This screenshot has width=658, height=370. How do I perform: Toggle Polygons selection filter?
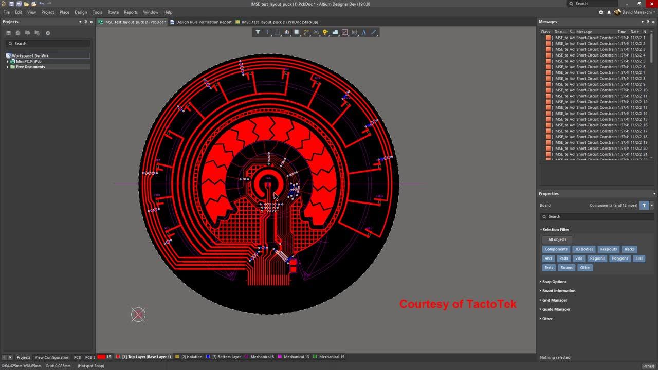pyautogui.click(x=620, y=258)
